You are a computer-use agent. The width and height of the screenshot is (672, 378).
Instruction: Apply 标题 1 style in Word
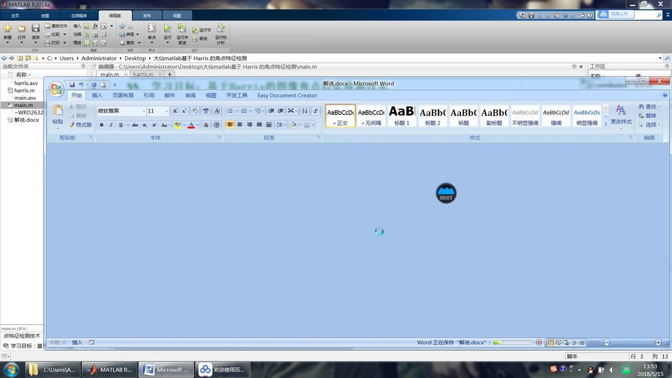(x=402, y=116)
